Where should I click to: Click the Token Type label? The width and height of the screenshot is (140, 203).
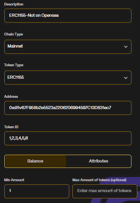tap(14, 65)
